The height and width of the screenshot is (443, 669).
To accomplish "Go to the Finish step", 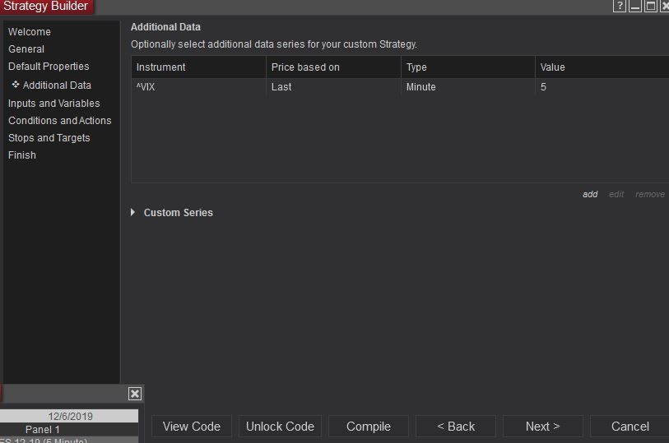I will 22,155.
